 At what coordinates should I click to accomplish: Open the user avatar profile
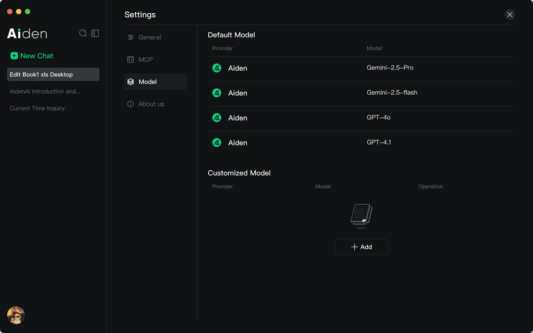click(16, 315)
